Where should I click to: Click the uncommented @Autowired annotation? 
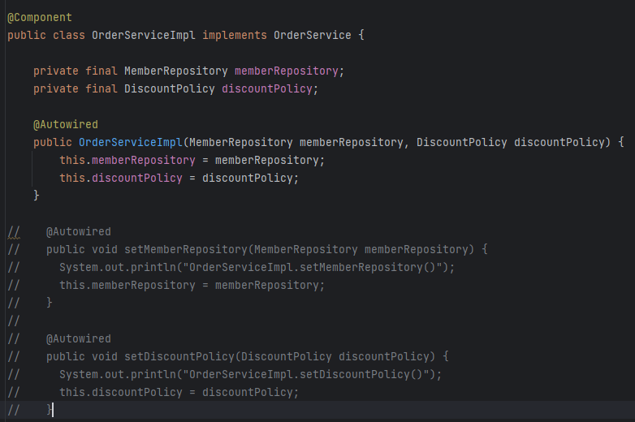(x=66, y=124)
